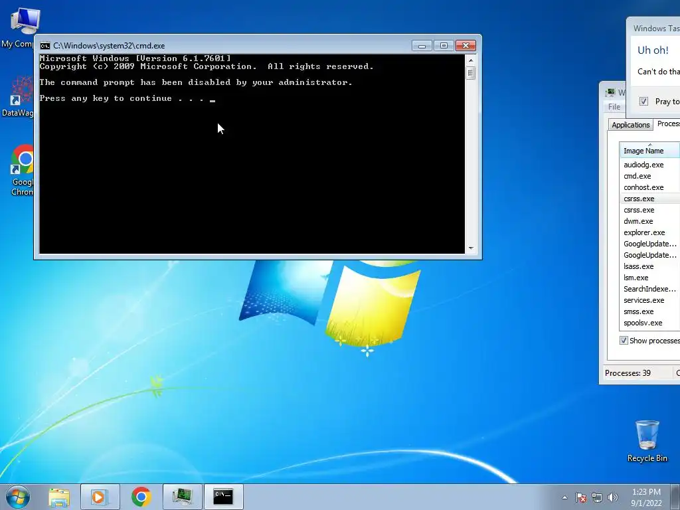Viewport: 680px width, 510px height.
Task: Switch to the Processes tab in Task Manager
Action: [x=667, y=124]
